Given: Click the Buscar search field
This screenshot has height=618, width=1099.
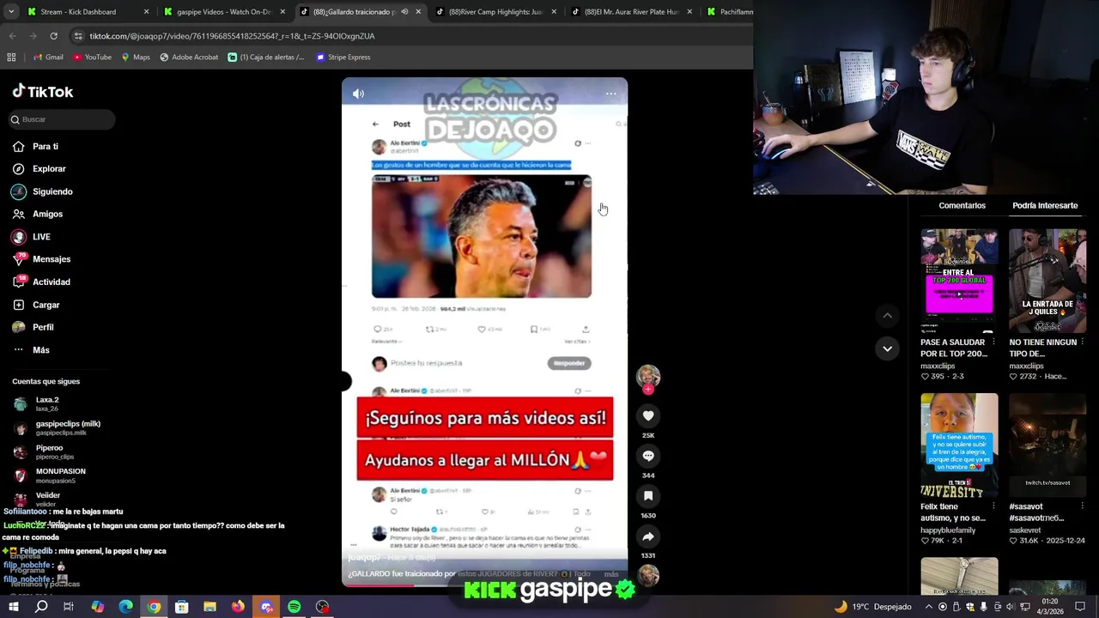Looking at the screenshot, I should (62, 119).
